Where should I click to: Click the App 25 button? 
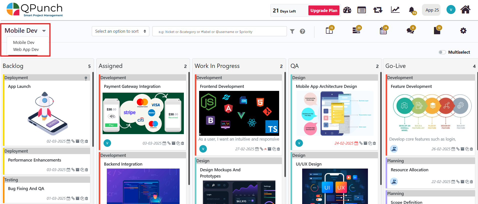point(432,10)
